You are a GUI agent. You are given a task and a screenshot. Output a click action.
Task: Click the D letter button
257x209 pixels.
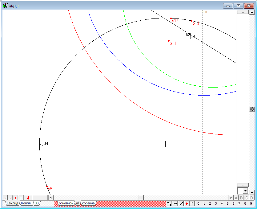[251, 198]
